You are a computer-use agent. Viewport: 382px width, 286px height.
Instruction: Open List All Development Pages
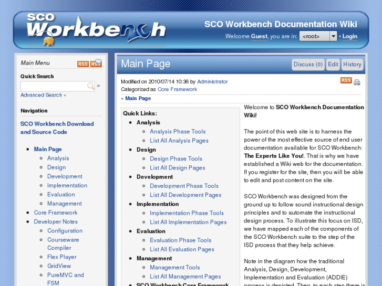(x=185, y=195)
